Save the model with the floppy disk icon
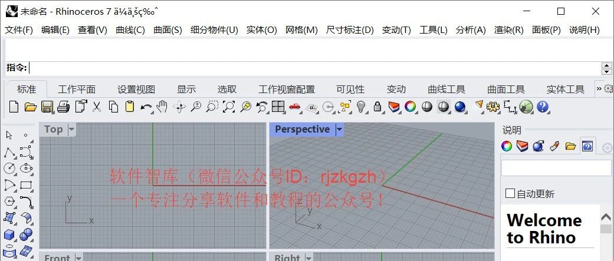Screen dimensions: 614x261 [47, 107]
